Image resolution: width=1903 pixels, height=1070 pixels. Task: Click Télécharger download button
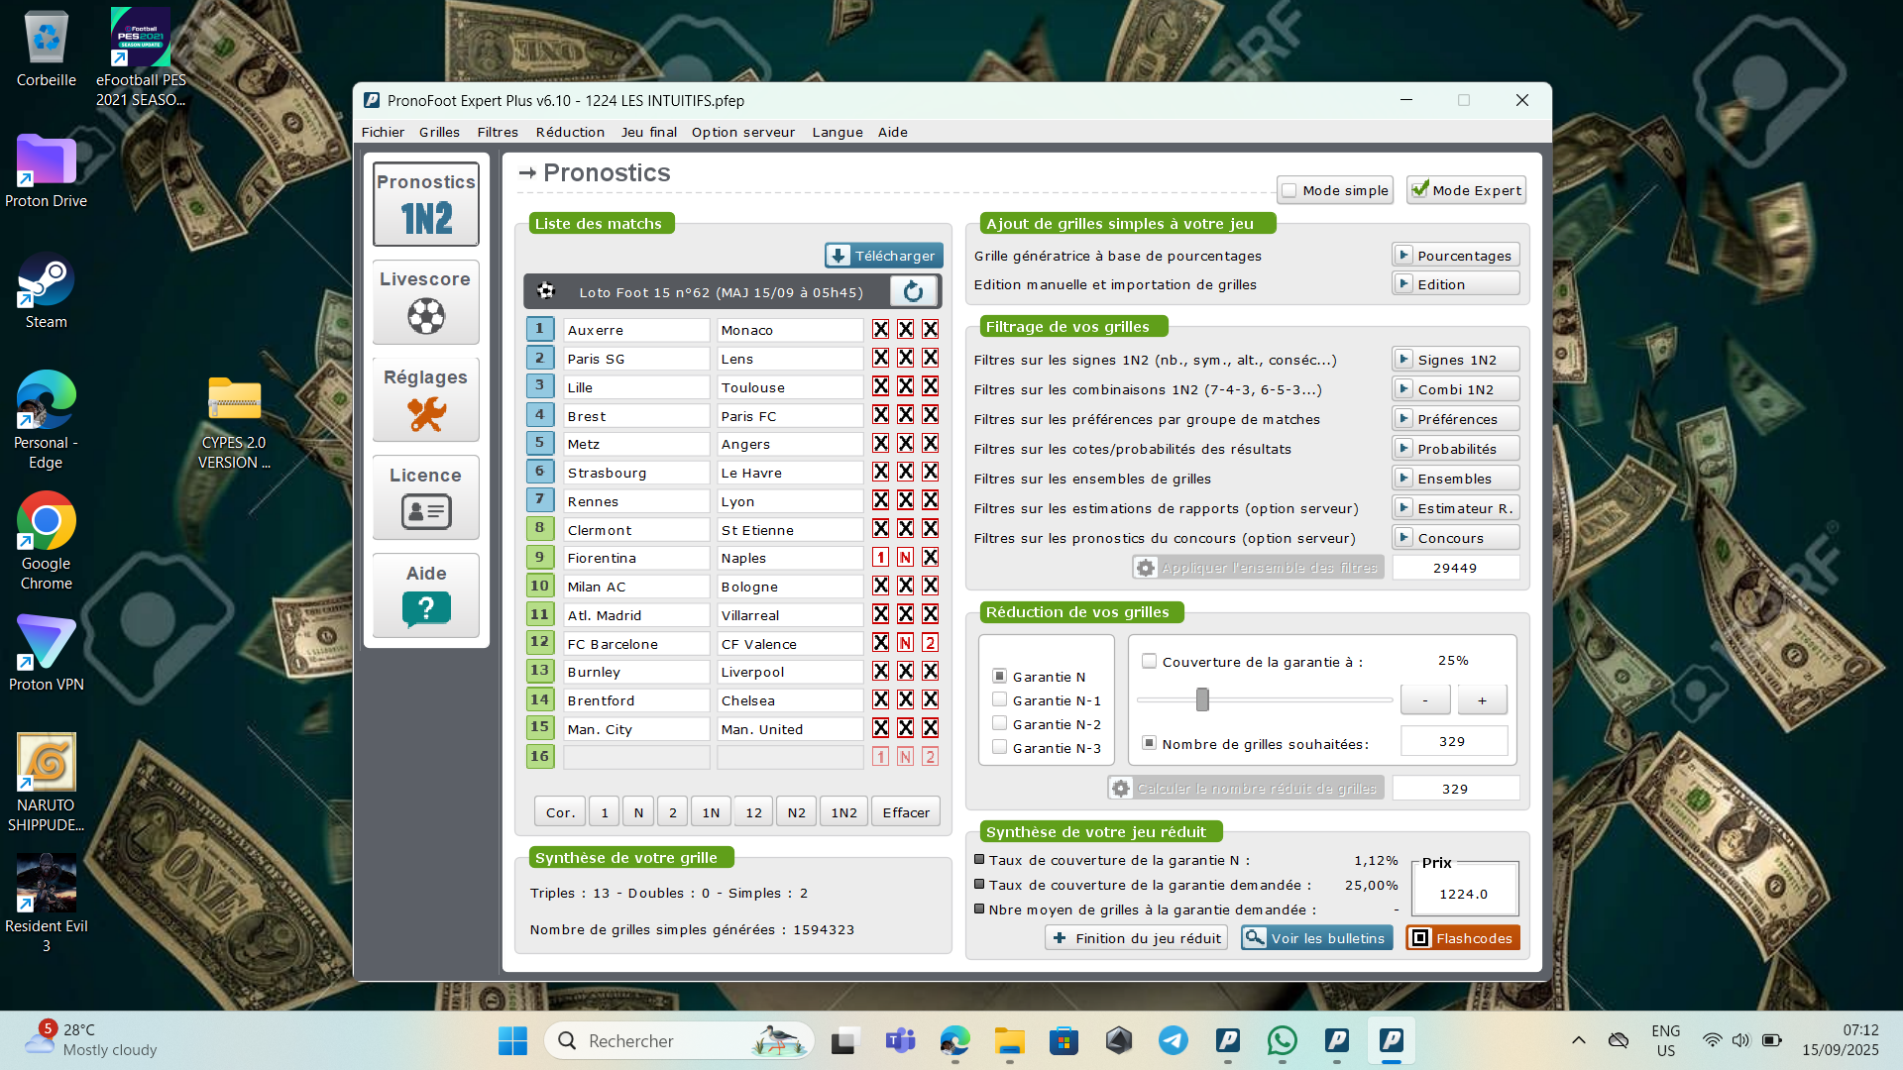883,256
